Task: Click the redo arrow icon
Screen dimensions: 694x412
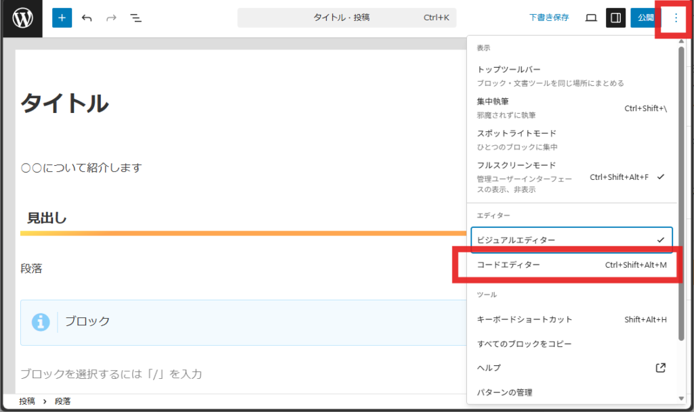Action: pos(111,18)
